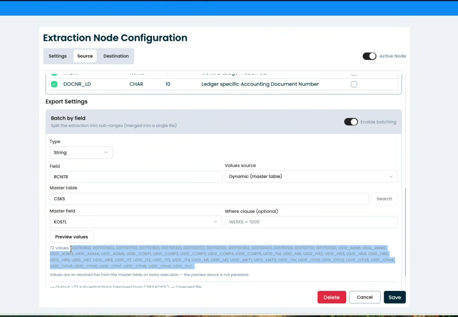This screenshot has width=458, height=317.
Task: Click the 'Batch by field' title
Action: coord(68,118)
